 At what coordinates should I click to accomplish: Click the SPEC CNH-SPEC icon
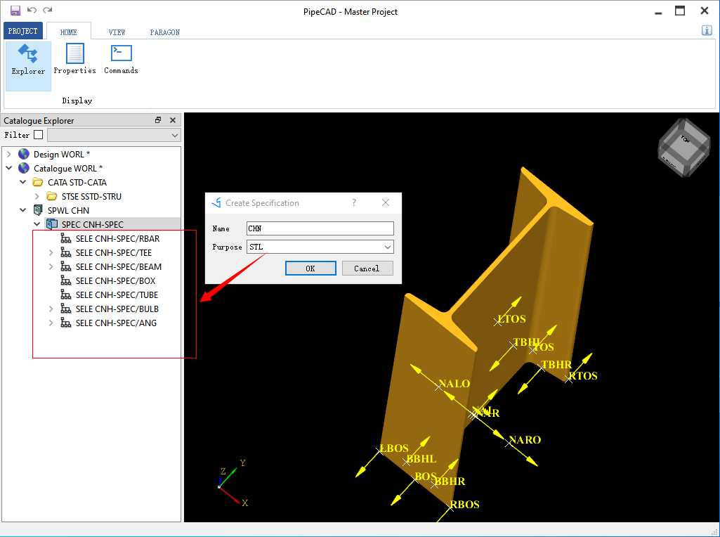52,224
